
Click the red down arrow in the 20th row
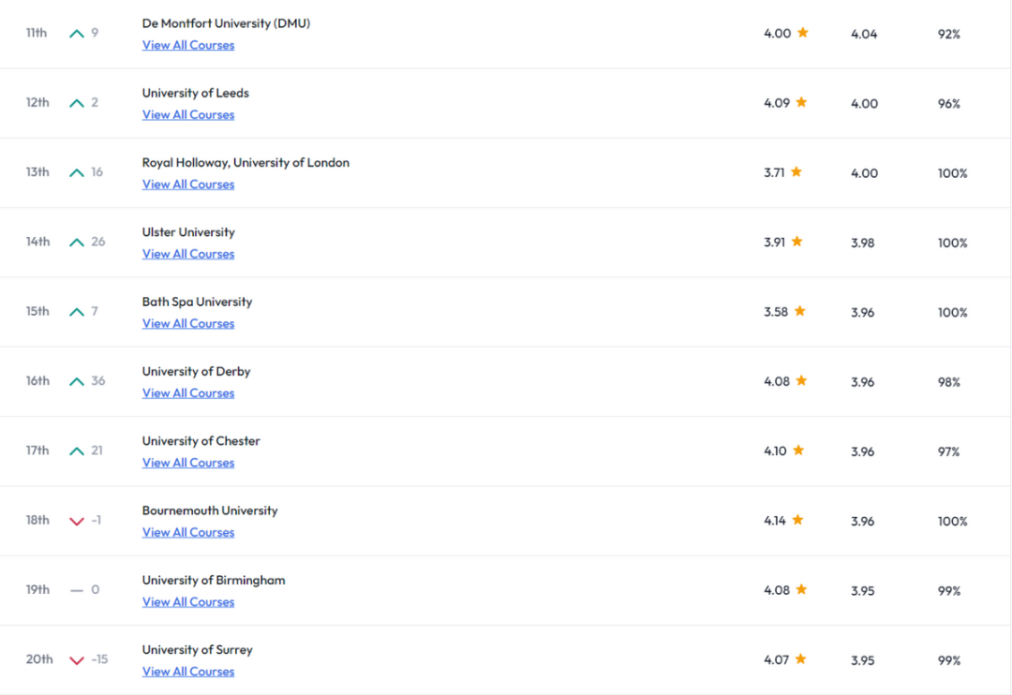click(x=77, y=660)
